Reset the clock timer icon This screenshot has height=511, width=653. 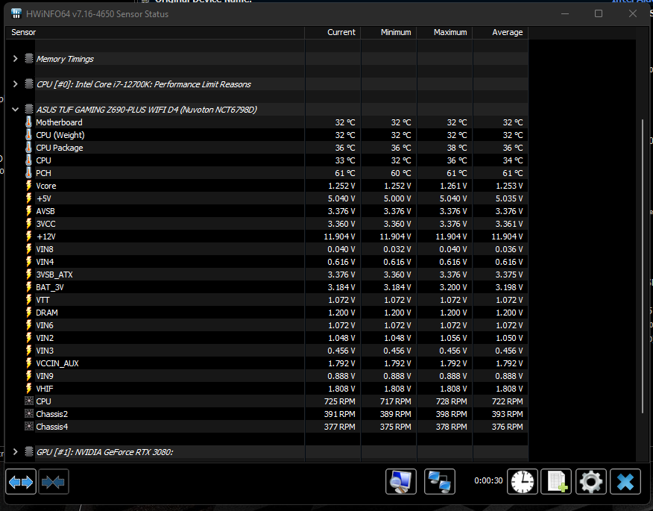click(x=523, y=482)
